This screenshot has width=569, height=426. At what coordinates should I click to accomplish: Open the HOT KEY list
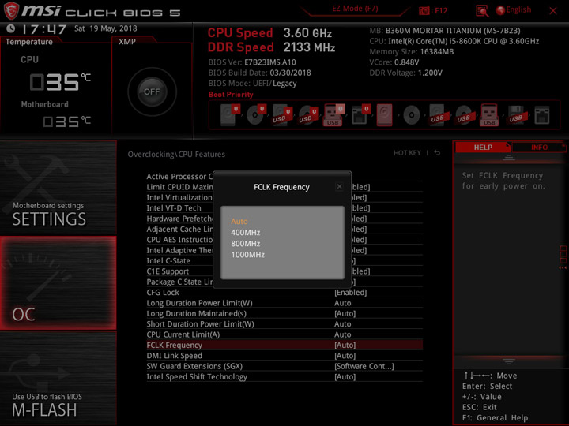tap(407, 153)
